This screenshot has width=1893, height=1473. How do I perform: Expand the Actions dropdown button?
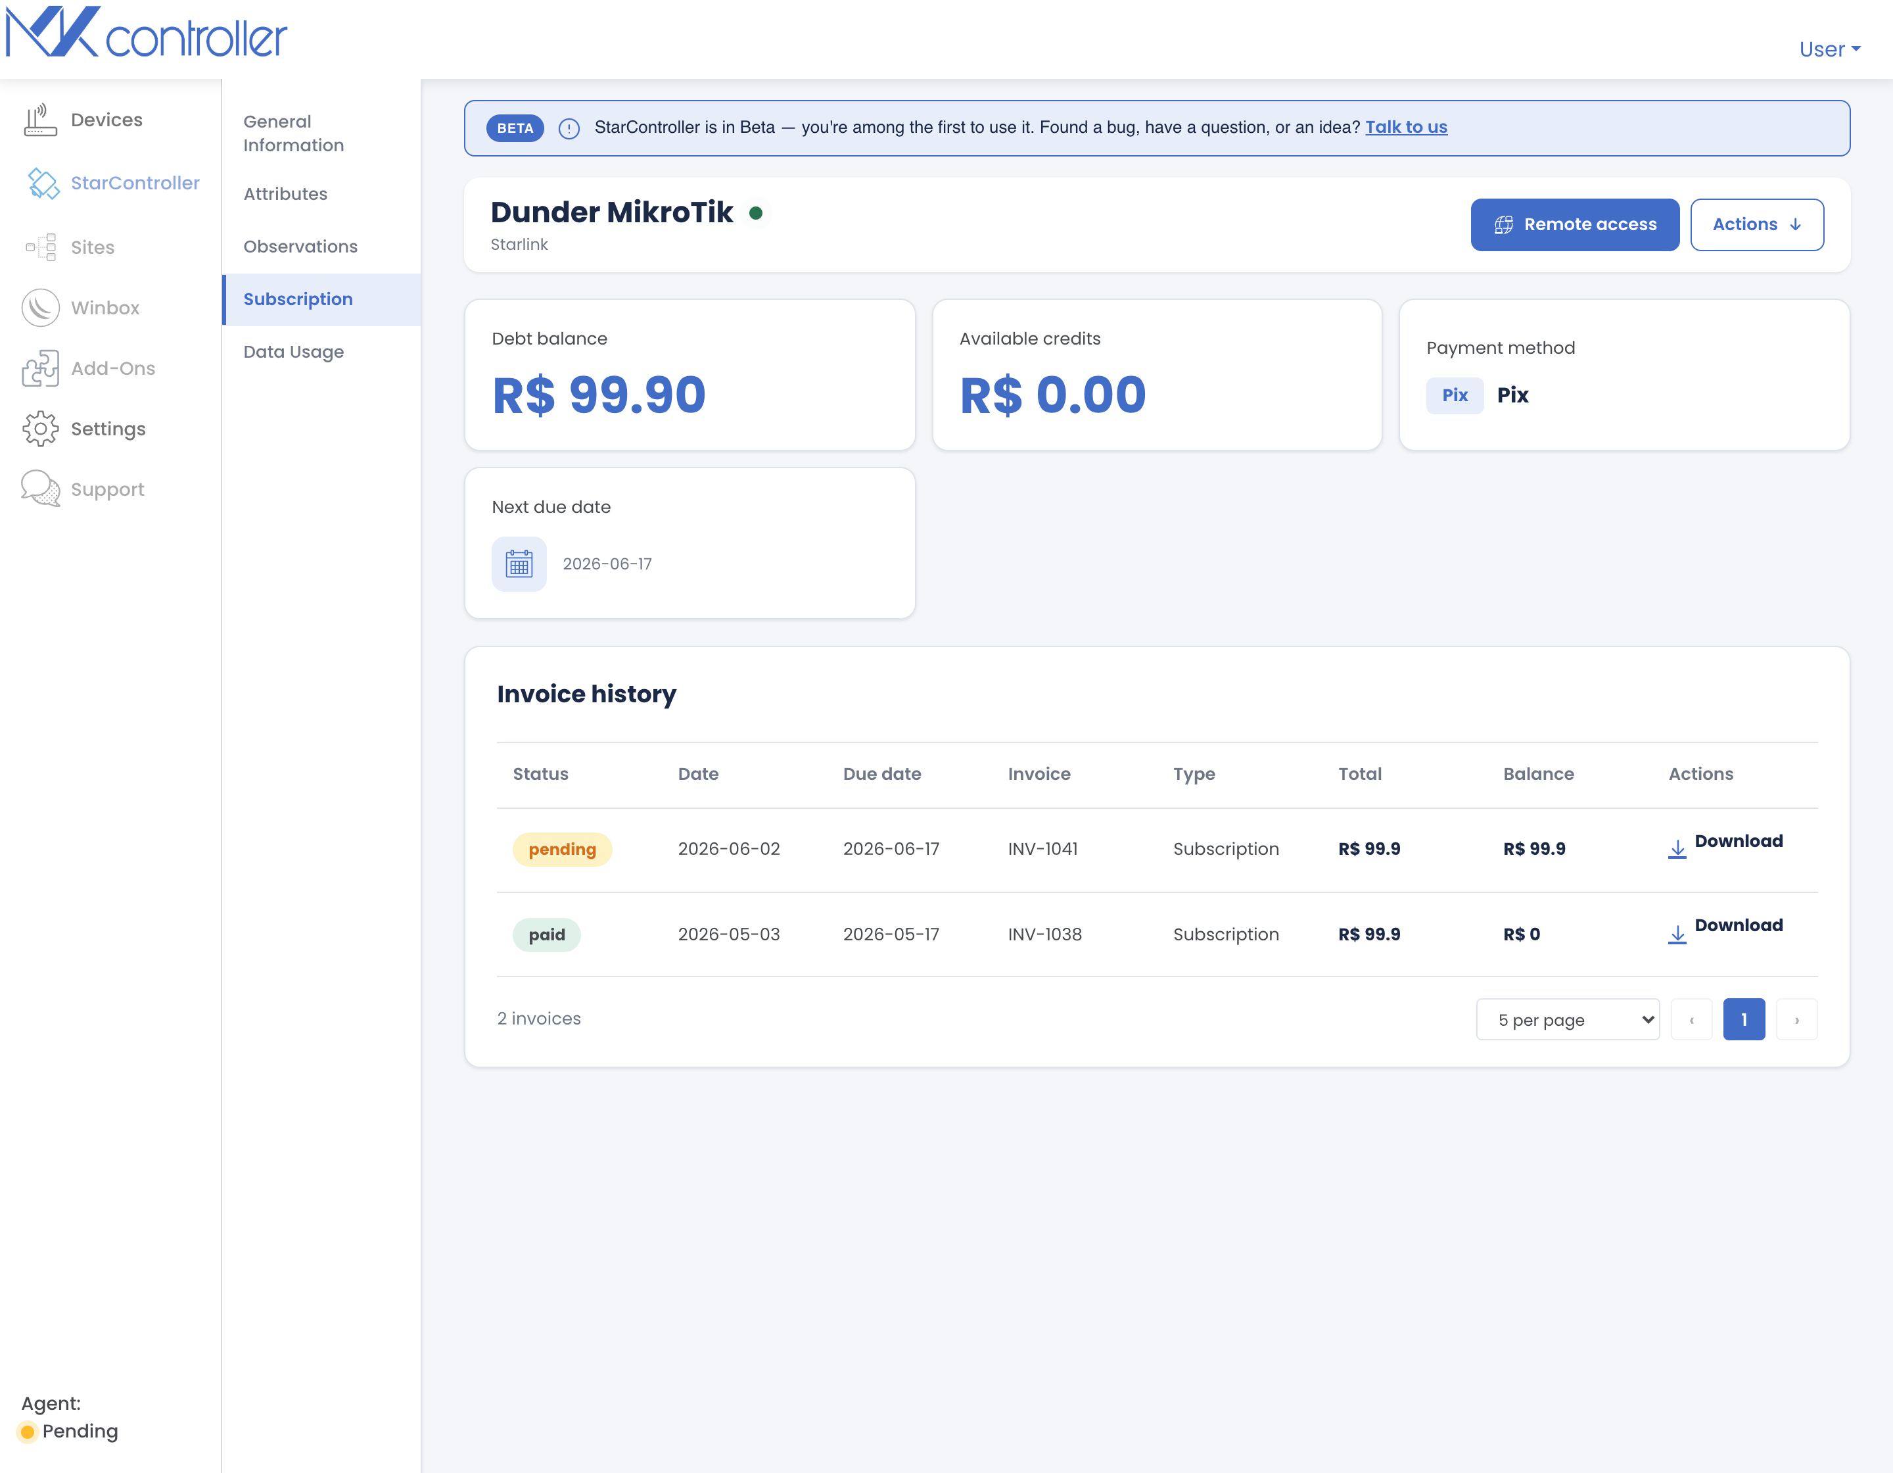click(x=1757, y=224)
